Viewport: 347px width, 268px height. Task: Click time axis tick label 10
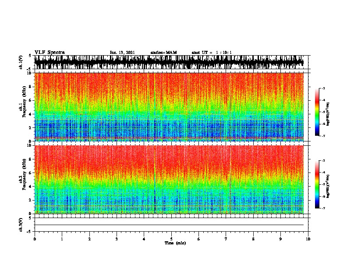308,239
